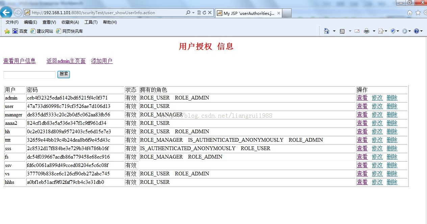Open the Safety shield icon
The height and width of the screenshot is (224, 427).
393,31
